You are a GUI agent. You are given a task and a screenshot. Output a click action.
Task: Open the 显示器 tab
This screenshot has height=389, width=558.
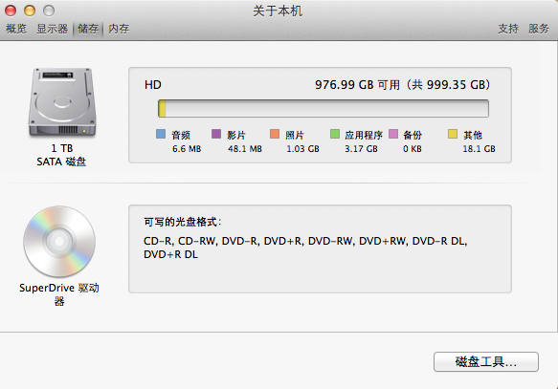coord(53,29)
